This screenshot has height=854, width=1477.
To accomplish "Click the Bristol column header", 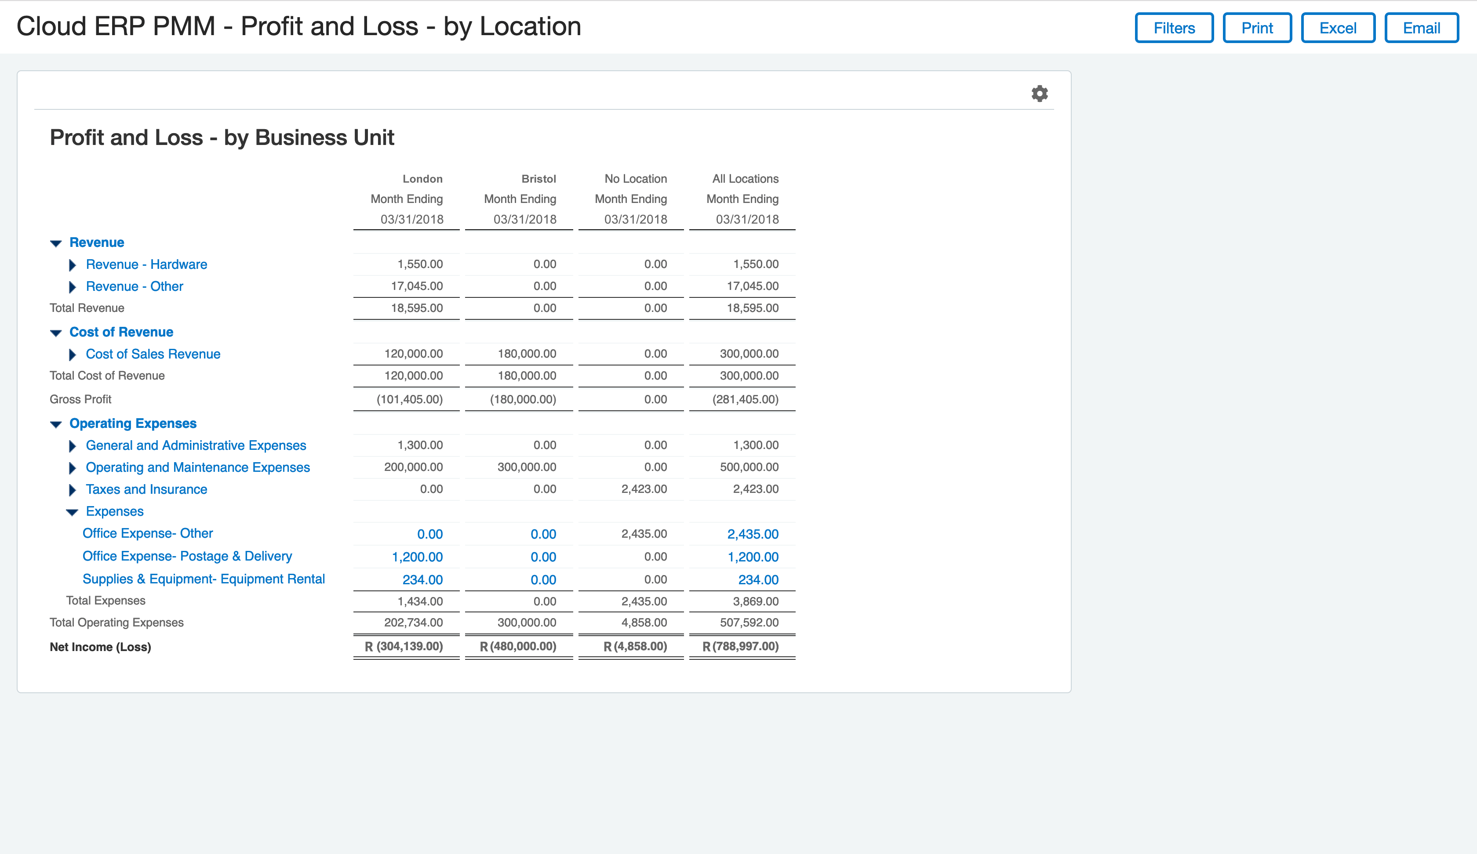I will click(538, 179).
